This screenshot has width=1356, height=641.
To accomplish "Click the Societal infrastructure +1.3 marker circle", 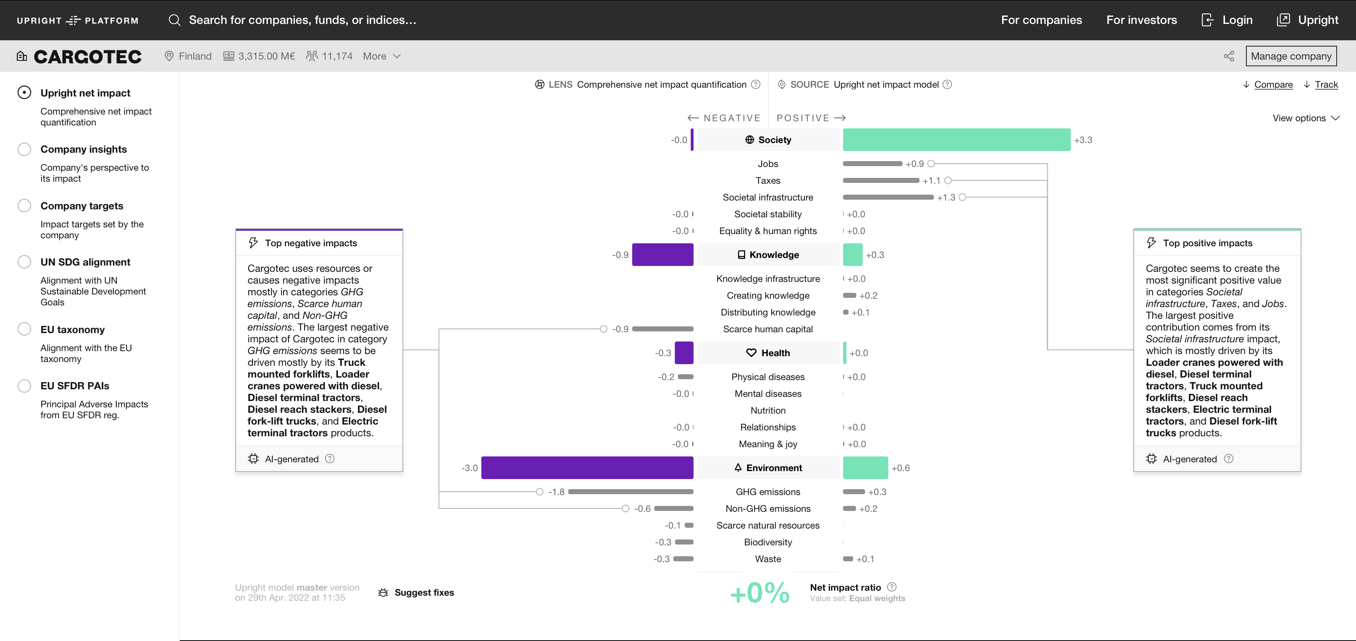I will click(x=962, y=198).
